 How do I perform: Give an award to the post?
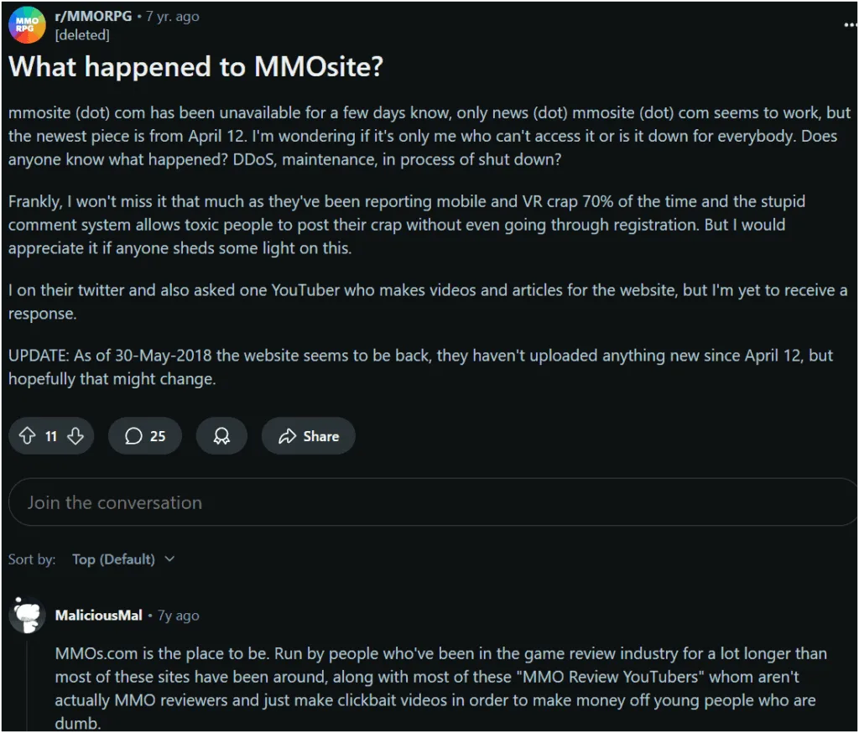(x=221, y=436)
